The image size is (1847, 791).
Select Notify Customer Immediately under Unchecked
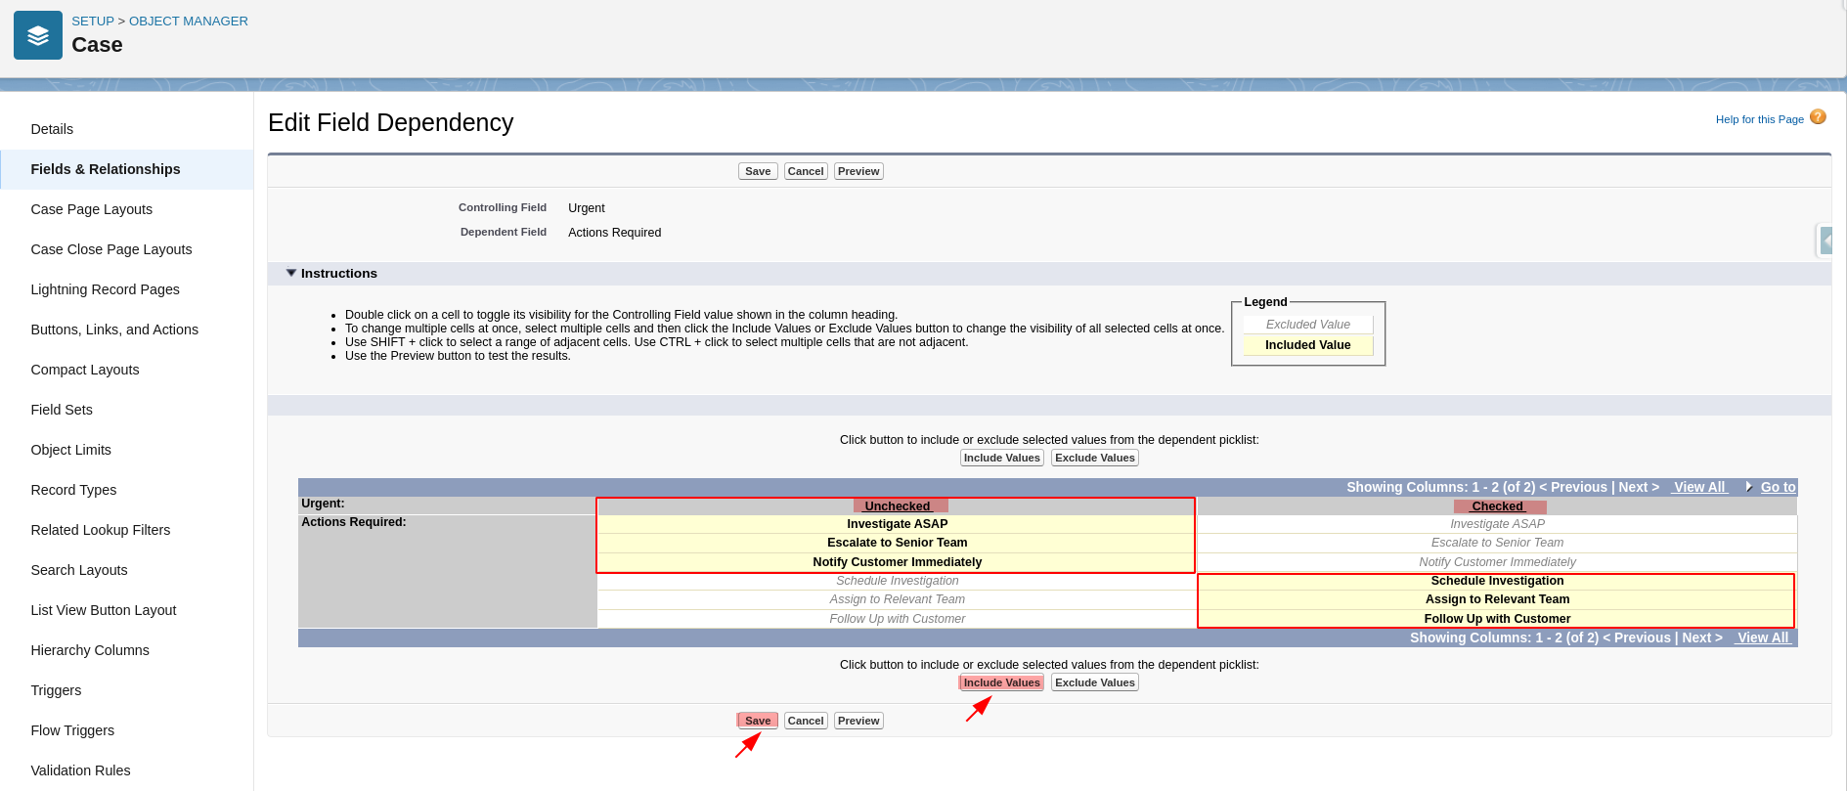click(898, 562)
